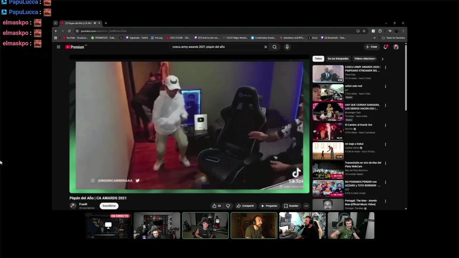459x258 pixels.
Task: Open the YouTube guide hamburger menu
Action: click(58, 47)
